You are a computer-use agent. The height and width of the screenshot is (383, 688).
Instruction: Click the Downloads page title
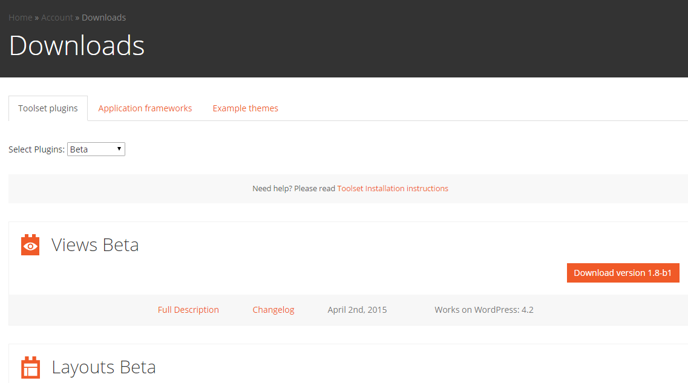click(x=77, y=45)
